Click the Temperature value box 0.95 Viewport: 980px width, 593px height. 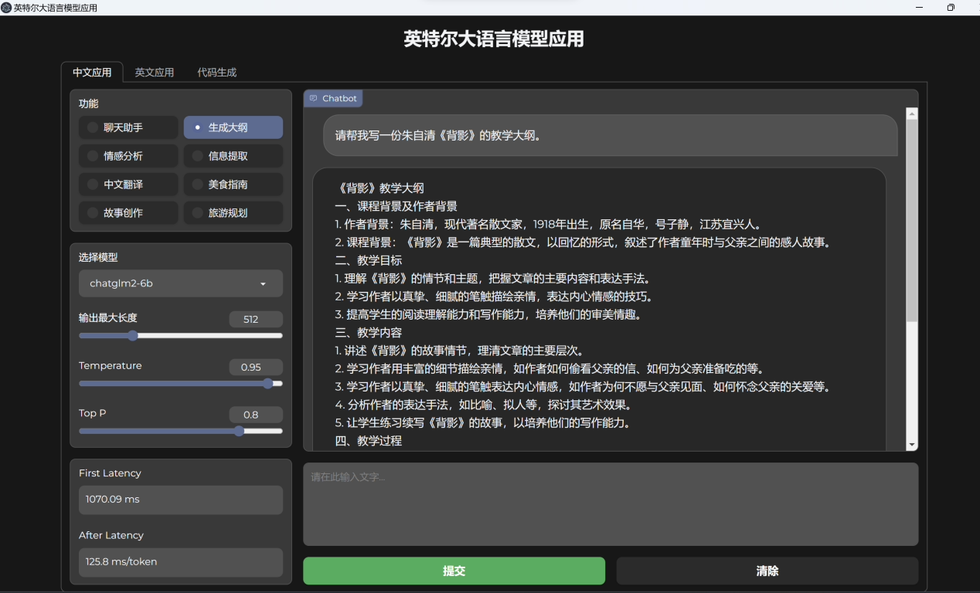point(256,368)
